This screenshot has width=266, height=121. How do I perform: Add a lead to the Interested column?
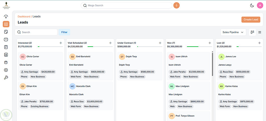61,43
